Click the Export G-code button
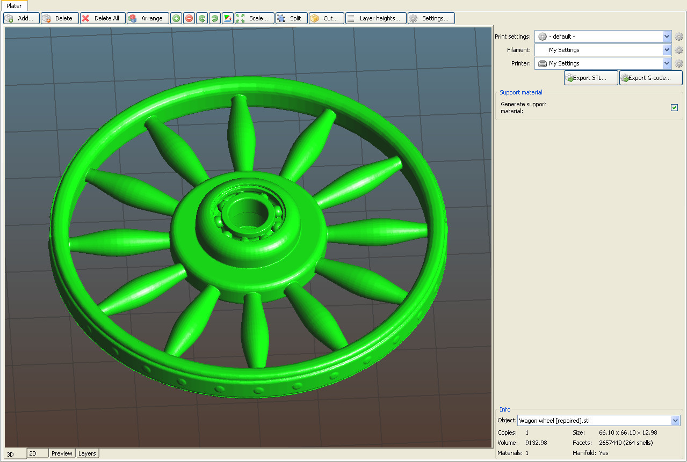 pyautogui.click(x=650, y=78)
